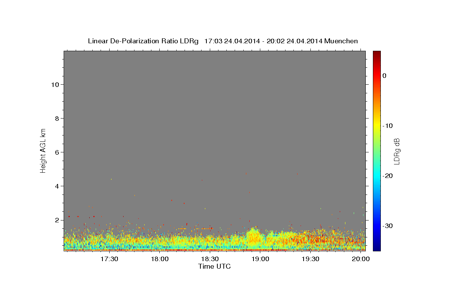Image resolution: width=452 pixels, height=301 pixels.
Task: Click the colorbar value -10
Action: pyautogui.click(x=388, y=126)
